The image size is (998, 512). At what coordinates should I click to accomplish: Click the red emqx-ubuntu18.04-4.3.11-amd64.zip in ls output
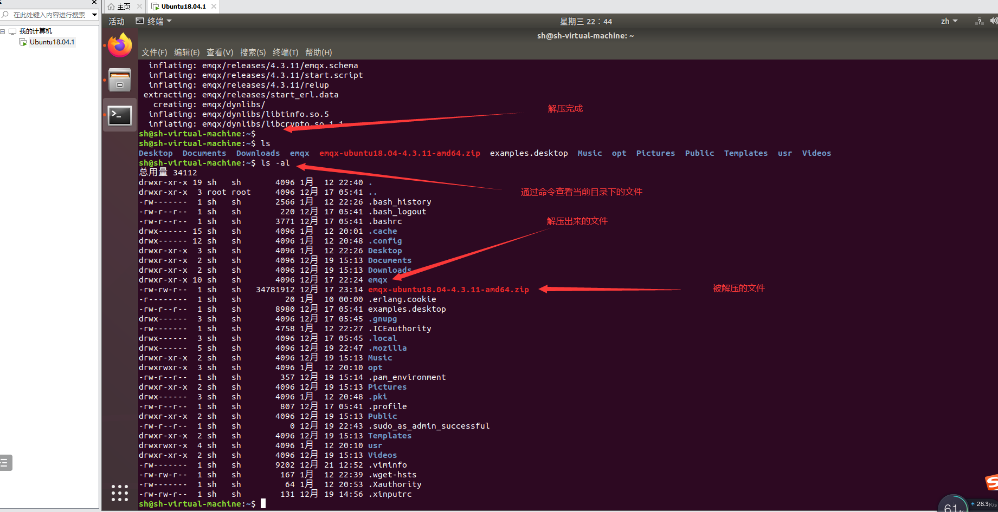click(x=400, y=153)
